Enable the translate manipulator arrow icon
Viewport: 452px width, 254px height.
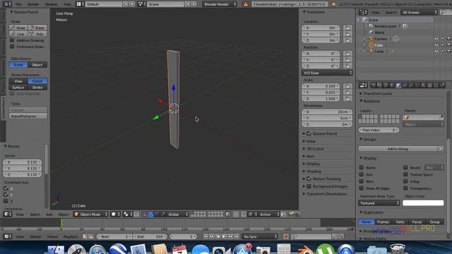tap(150, 214)
